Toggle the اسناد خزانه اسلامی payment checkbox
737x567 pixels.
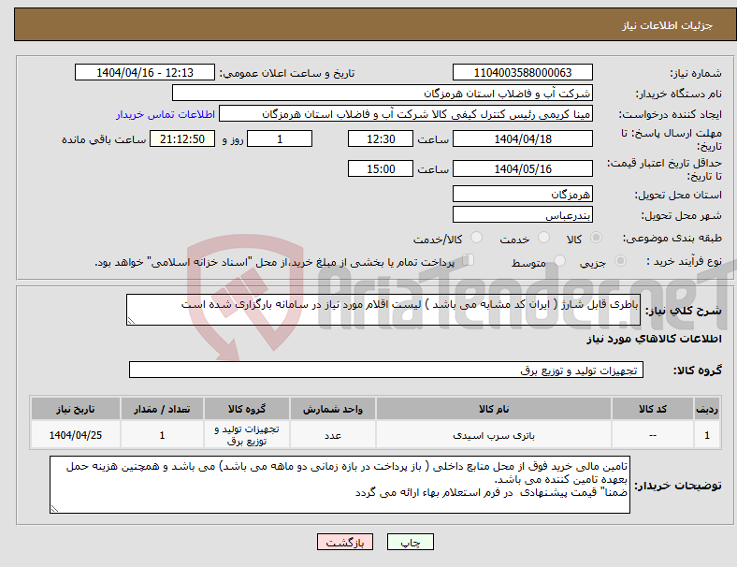click(x=469, y=260)
